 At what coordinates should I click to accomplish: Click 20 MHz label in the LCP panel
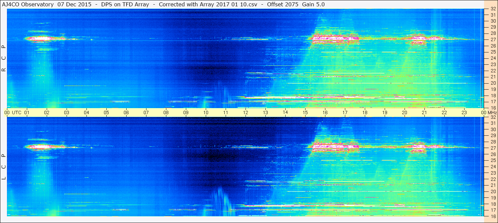[493, 191]
